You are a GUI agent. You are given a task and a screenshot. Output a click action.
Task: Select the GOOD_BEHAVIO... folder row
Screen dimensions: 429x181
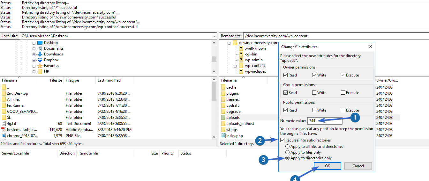click(x=67, y=112)
